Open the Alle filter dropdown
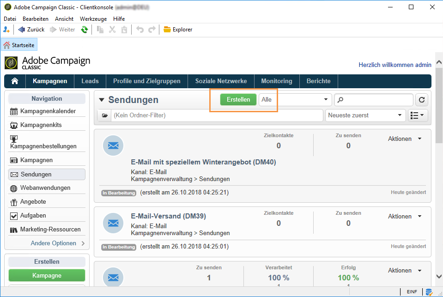The height and width of the screenshot is (297, 443). [295, 99]
